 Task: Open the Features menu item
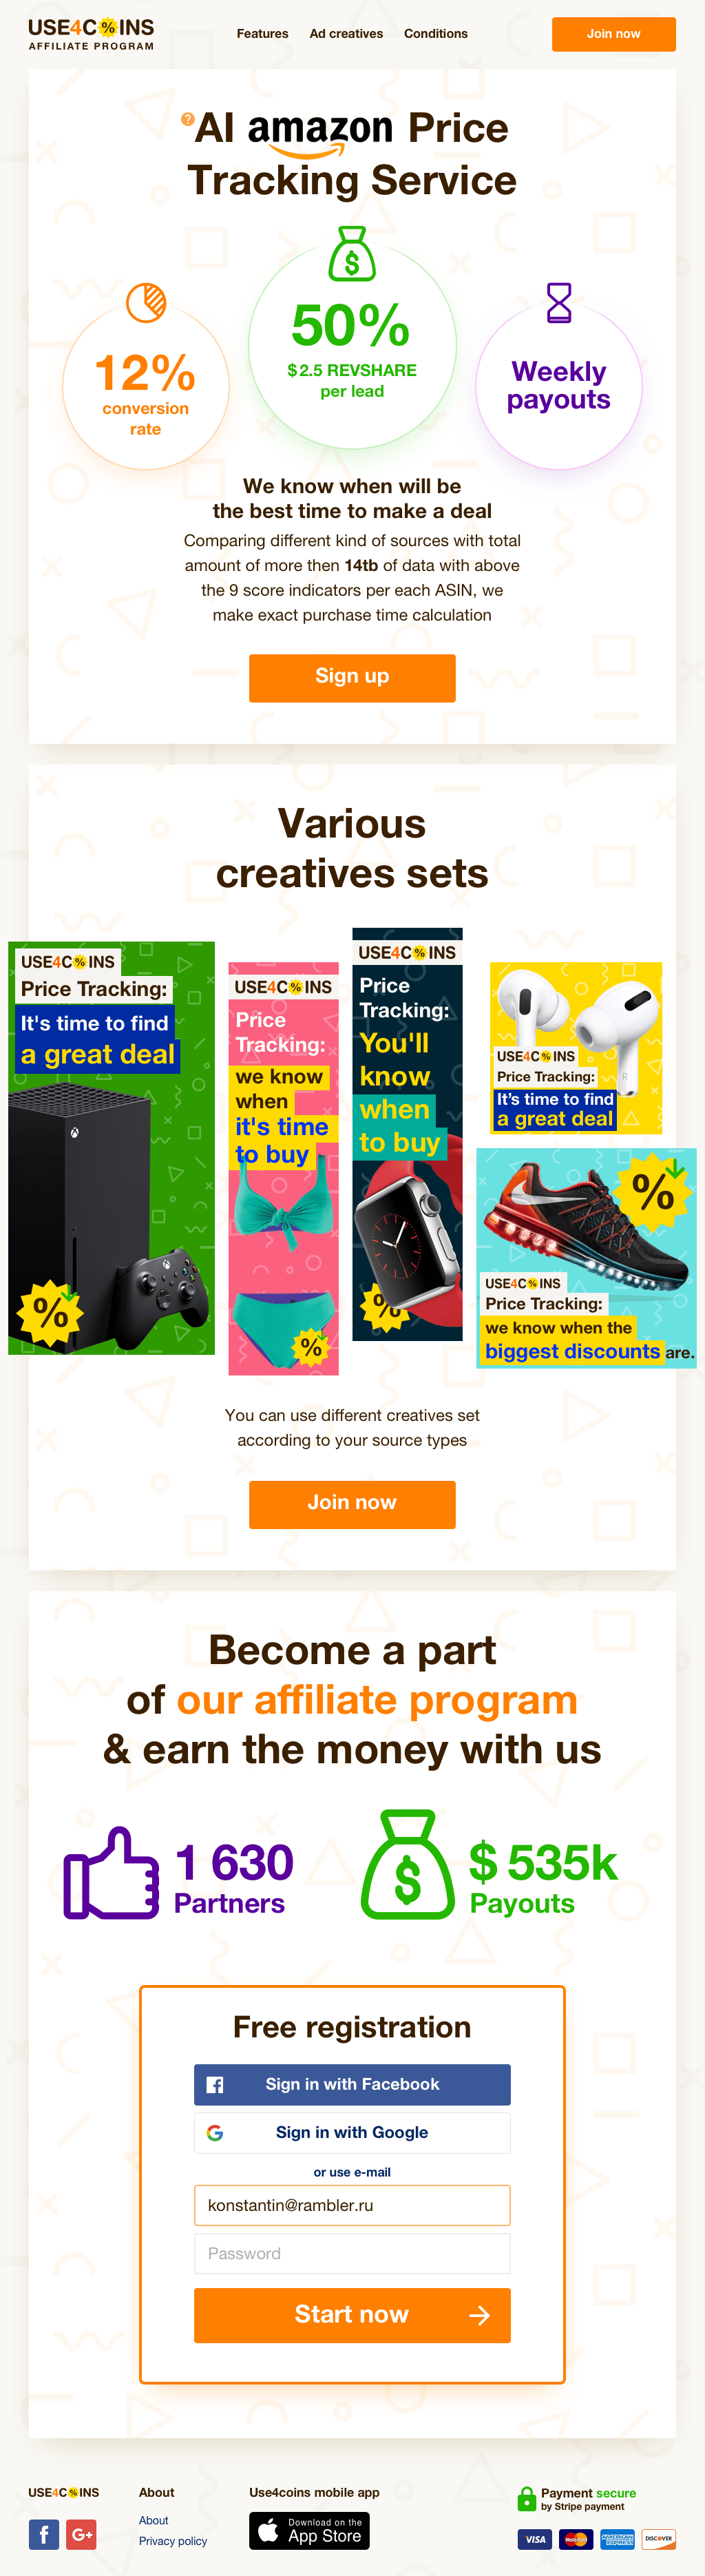click(x=262, y=33)
